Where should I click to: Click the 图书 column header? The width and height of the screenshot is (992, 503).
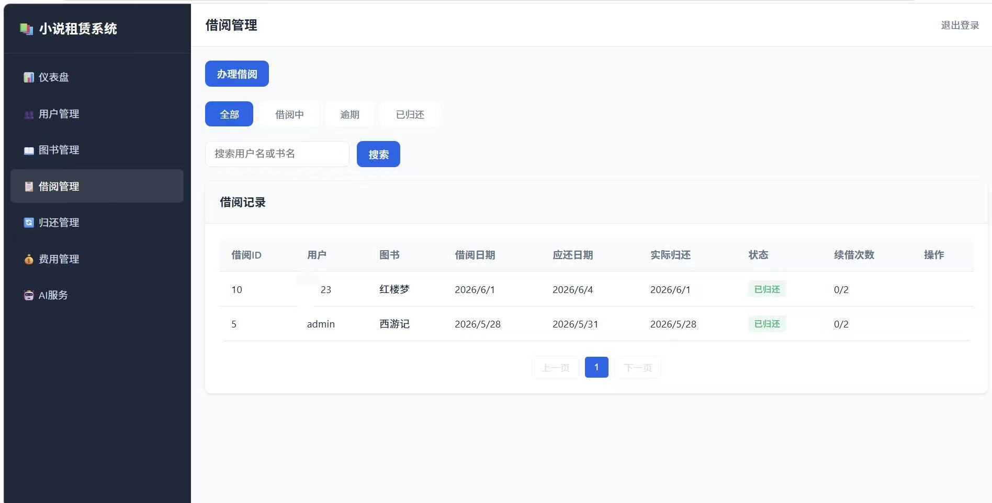point(389,255)
